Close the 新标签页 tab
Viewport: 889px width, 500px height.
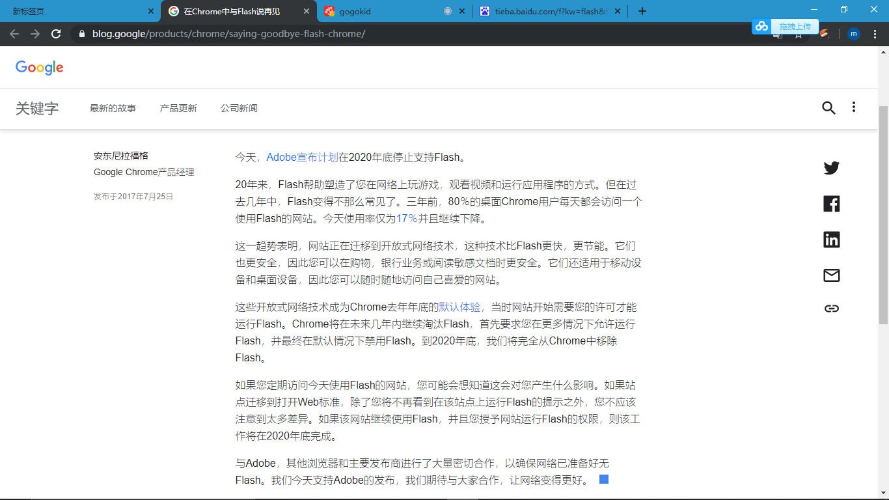click(x=151, y=11)
